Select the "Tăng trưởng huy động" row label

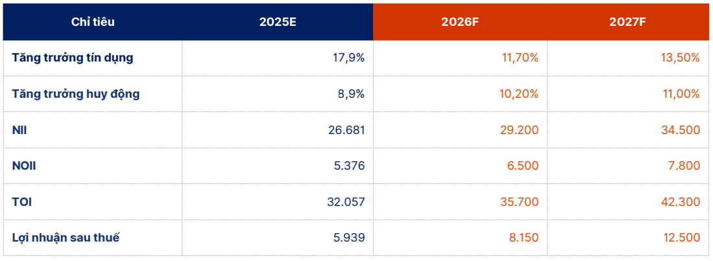tap(76, 94)
